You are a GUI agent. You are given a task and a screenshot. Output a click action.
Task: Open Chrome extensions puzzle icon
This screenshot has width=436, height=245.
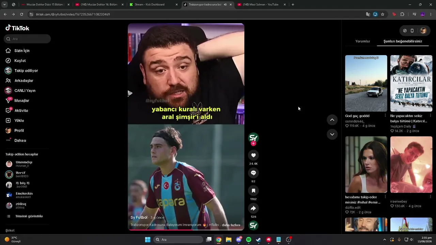[x=402, y=14]
